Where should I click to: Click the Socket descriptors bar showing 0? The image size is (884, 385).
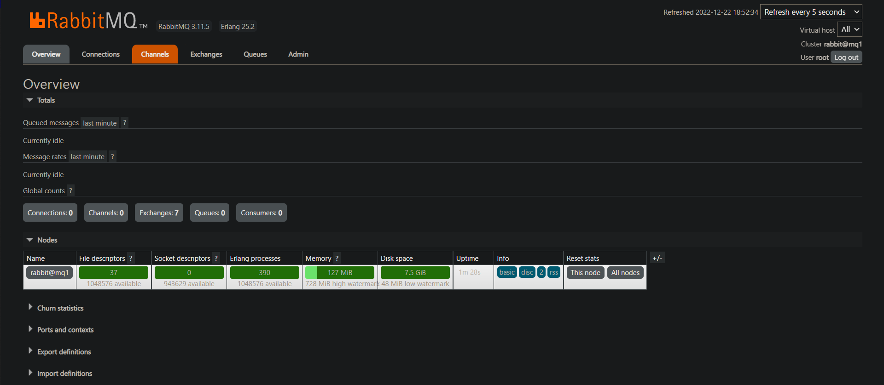tap(189, 272)
